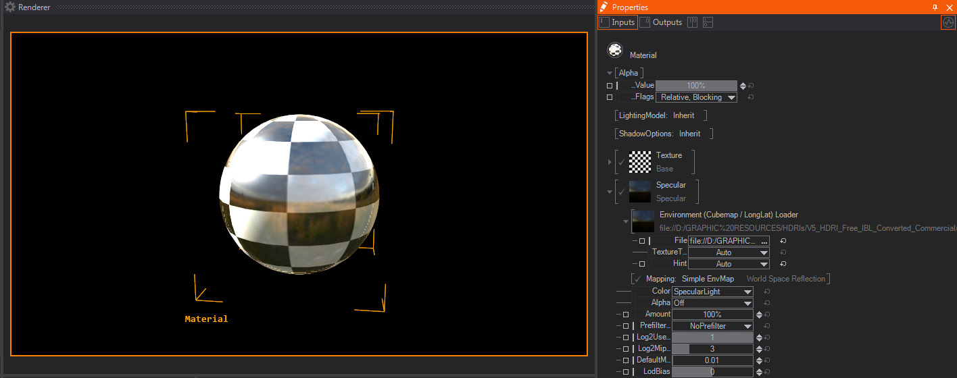Image resolution: width=957 pixels, height=378 pixels.
Task: Toggle the Alpha Value checkbox
Action: (610, 86)
